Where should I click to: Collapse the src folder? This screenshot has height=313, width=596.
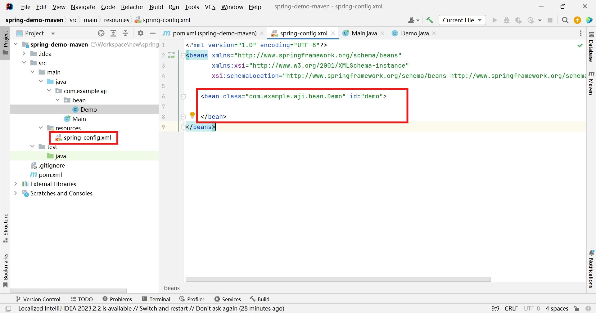pos(24,63)
